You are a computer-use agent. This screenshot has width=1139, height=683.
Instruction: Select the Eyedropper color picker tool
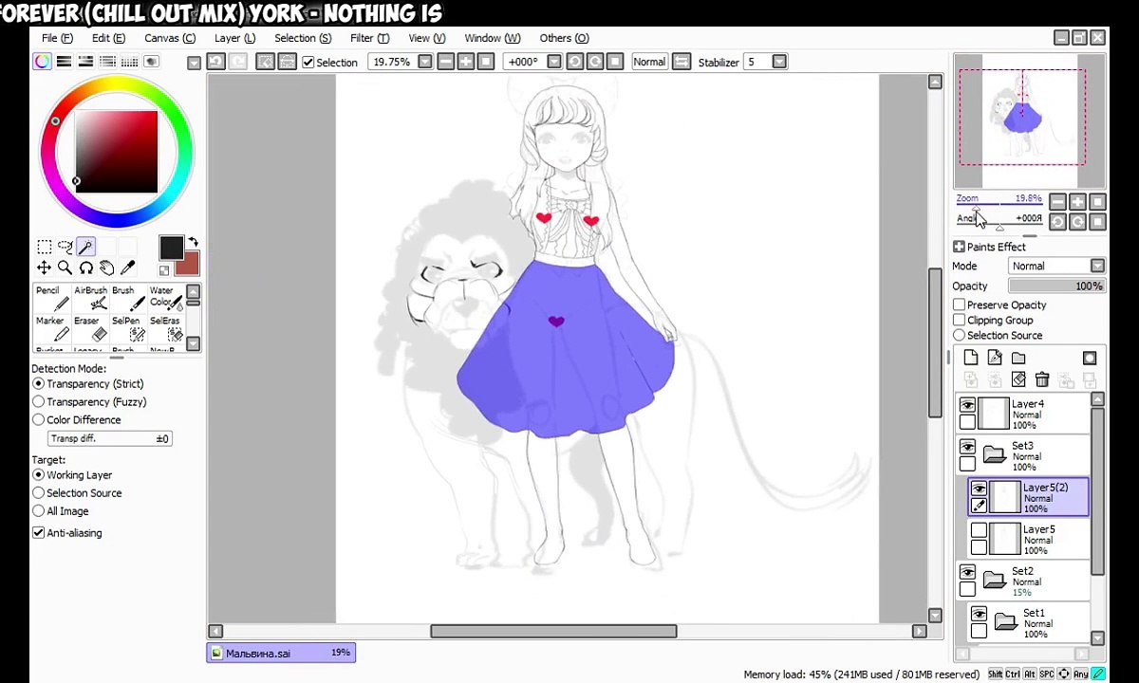(x=127, y=268)
